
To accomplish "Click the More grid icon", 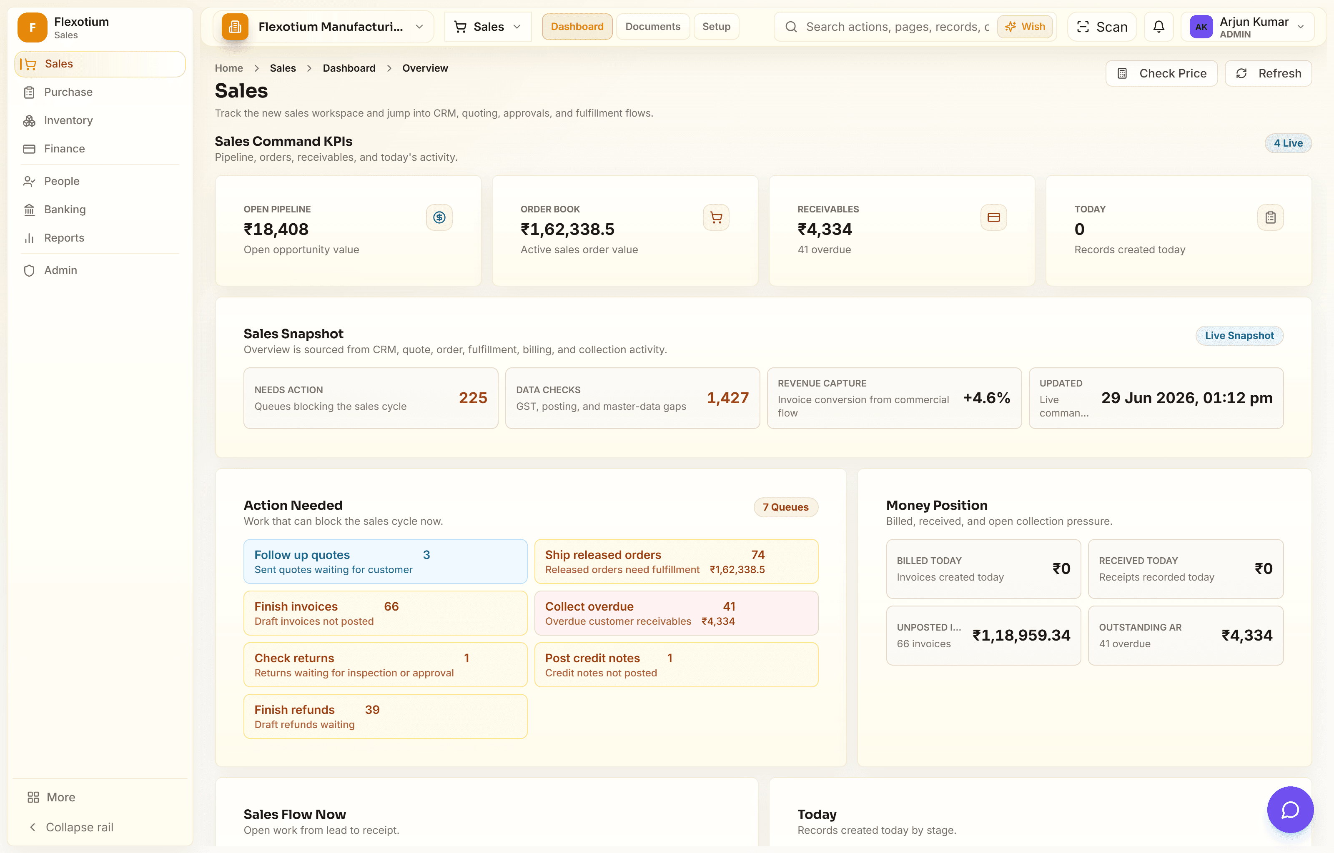I will pos(33,797).
